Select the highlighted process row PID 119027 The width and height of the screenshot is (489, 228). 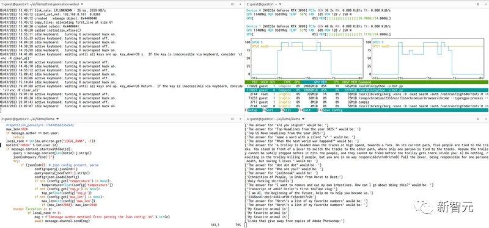click(x=366, y=90)
